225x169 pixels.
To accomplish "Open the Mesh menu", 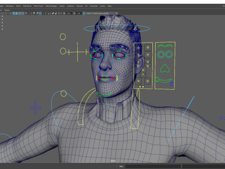I will pyautogui.click(x=18, y=6).
